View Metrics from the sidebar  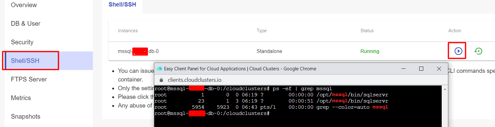tap(21, 98)
